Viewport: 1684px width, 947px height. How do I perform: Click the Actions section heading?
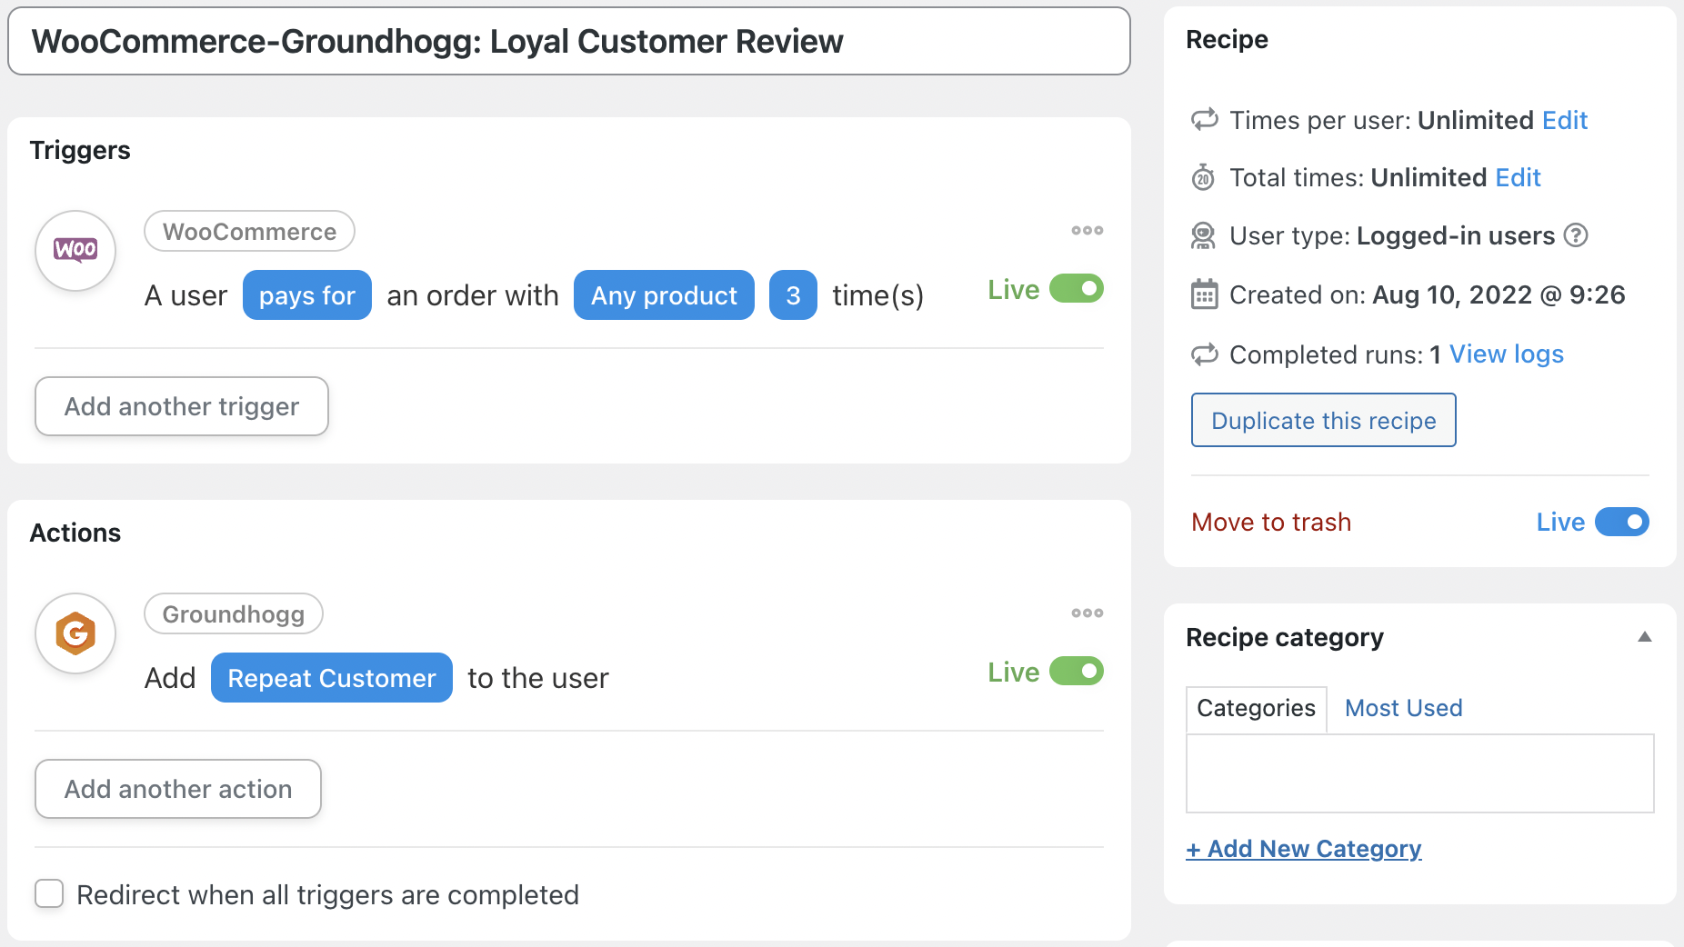75,533
